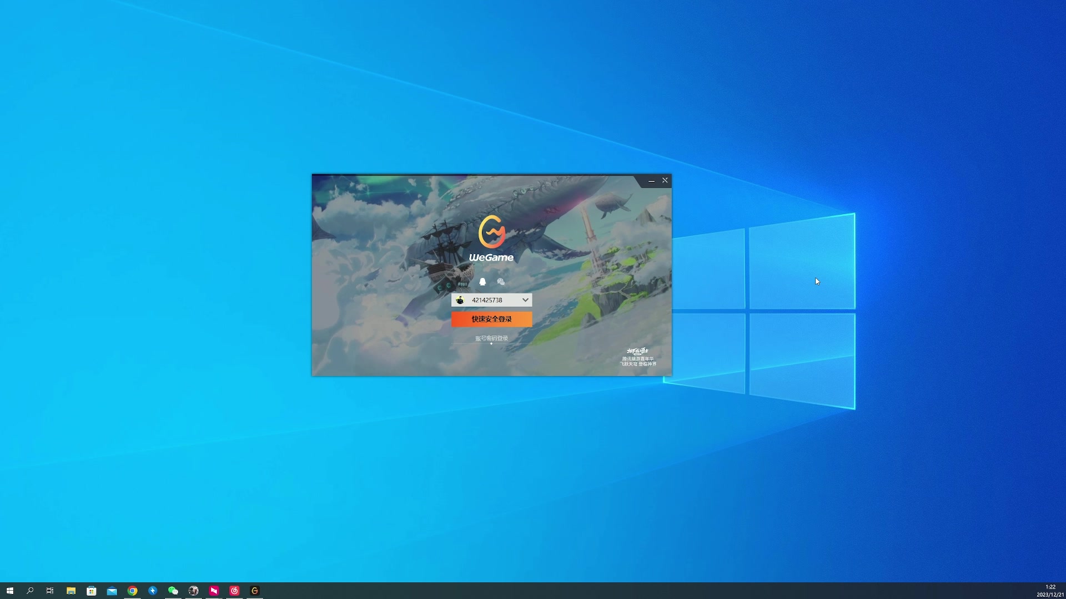Open WeChat from taskbar
This screenshot has width=1066, height=599.
[173, 591]
